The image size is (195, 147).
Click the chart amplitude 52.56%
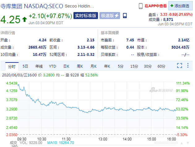tap(92, 75)
